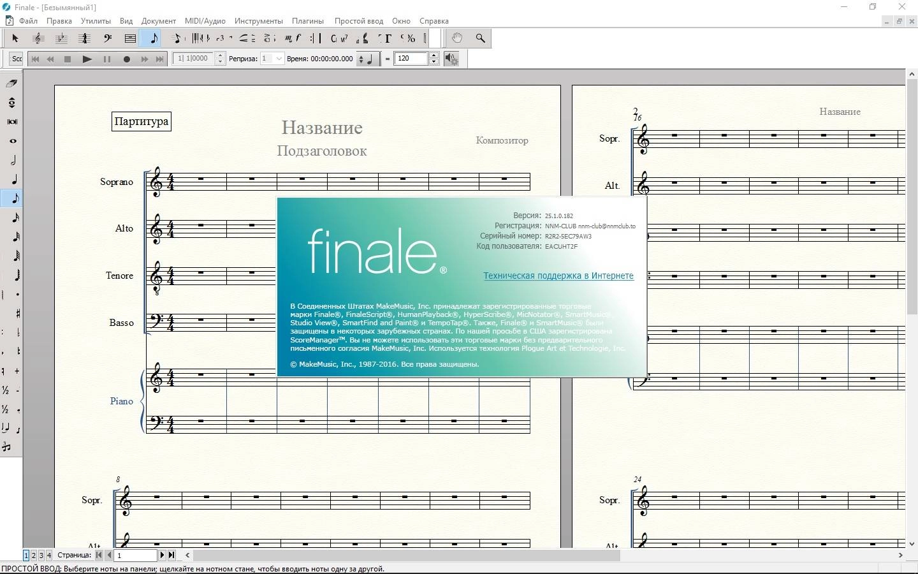The width and height of the screenshot is (918, 574).
Task: Select the Название title text
Action: coord(322,128)
